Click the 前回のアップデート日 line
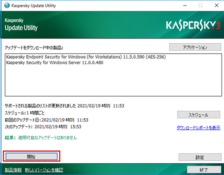224x175 pixels. [x=46, y=120]
